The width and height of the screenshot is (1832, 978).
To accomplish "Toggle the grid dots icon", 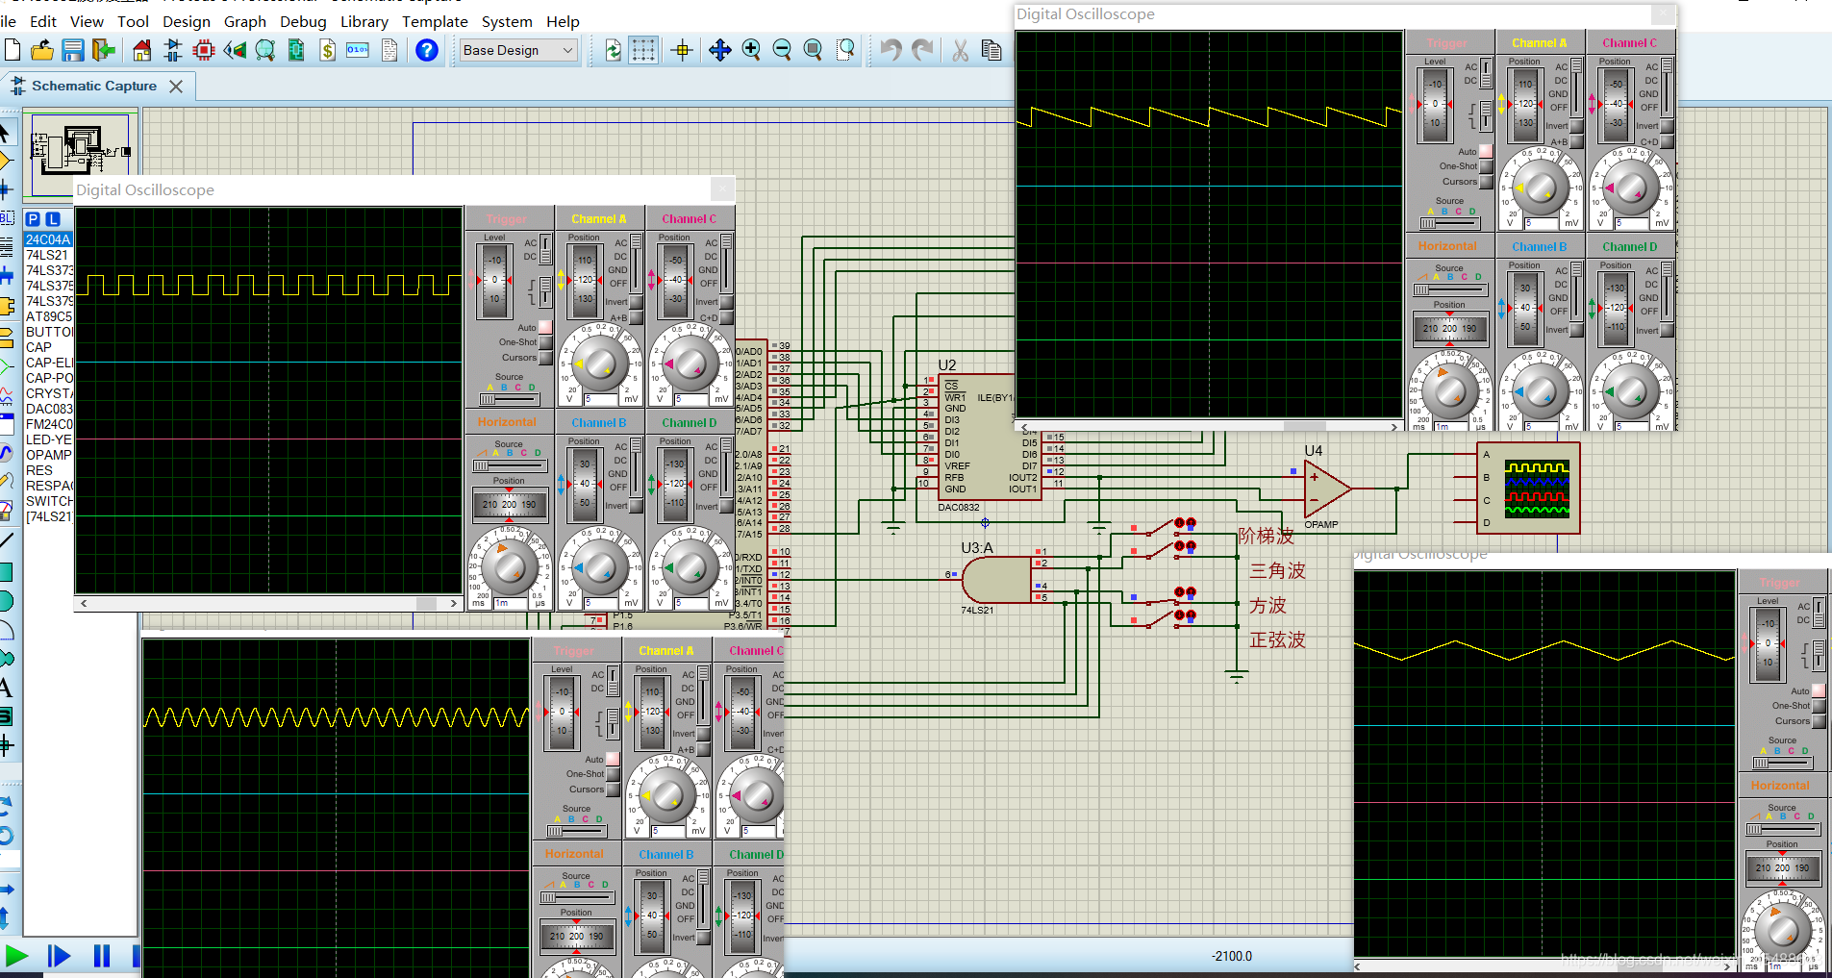I will 643,50.
